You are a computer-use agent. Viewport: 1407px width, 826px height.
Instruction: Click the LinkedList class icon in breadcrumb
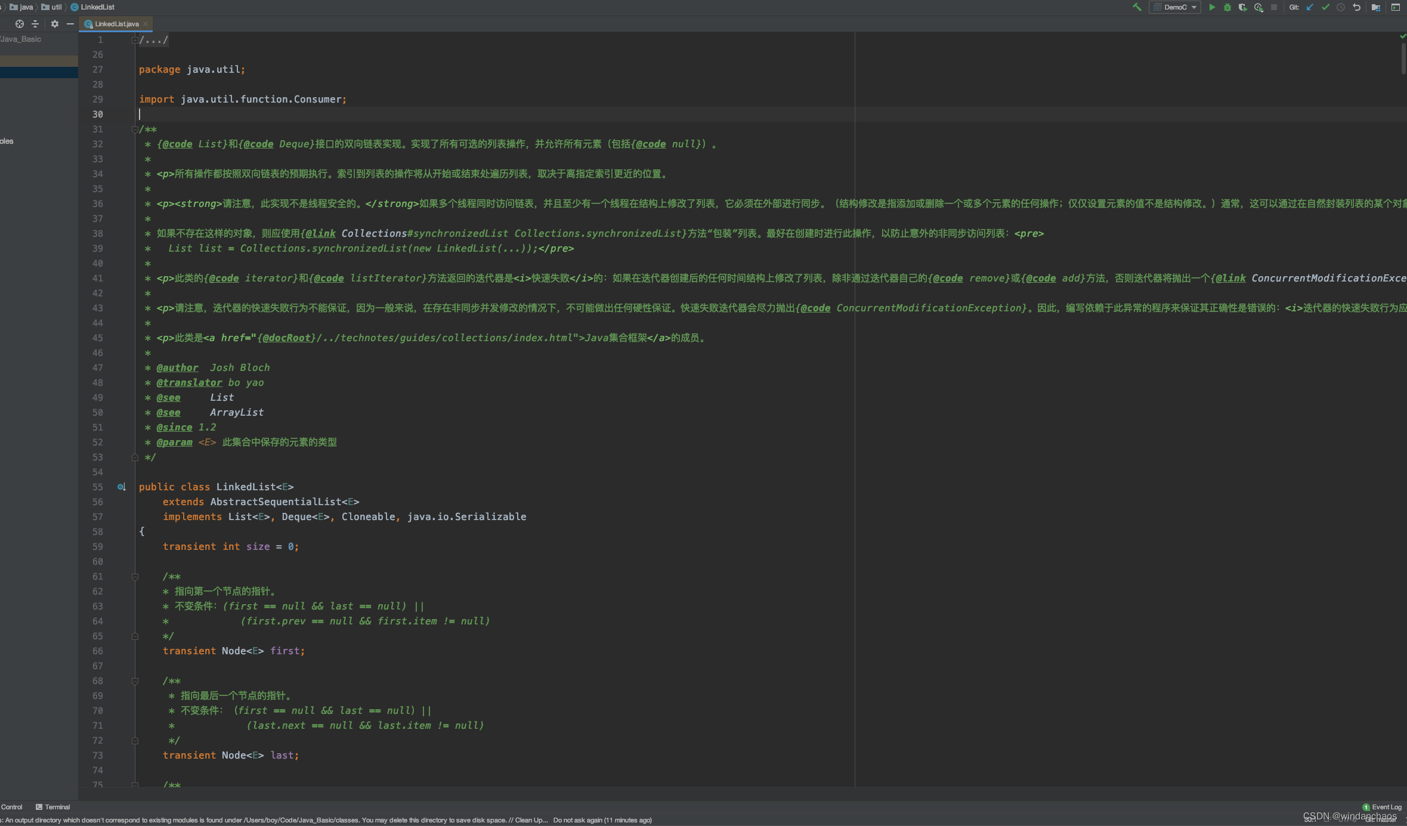coord(75,7)
